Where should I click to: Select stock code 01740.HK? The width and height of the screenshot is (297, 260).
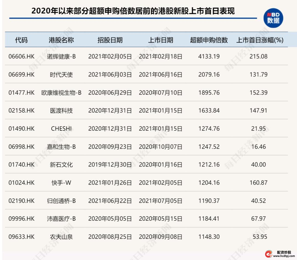point(21,165)
